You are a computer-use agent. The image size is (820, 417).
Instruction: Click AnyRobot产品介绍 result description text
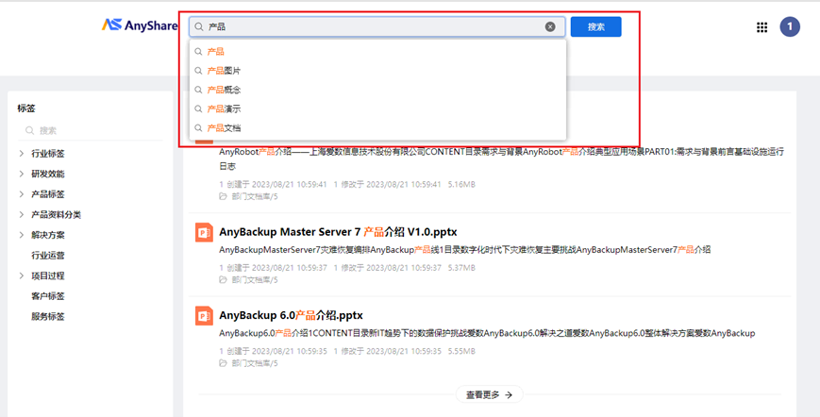501,158
